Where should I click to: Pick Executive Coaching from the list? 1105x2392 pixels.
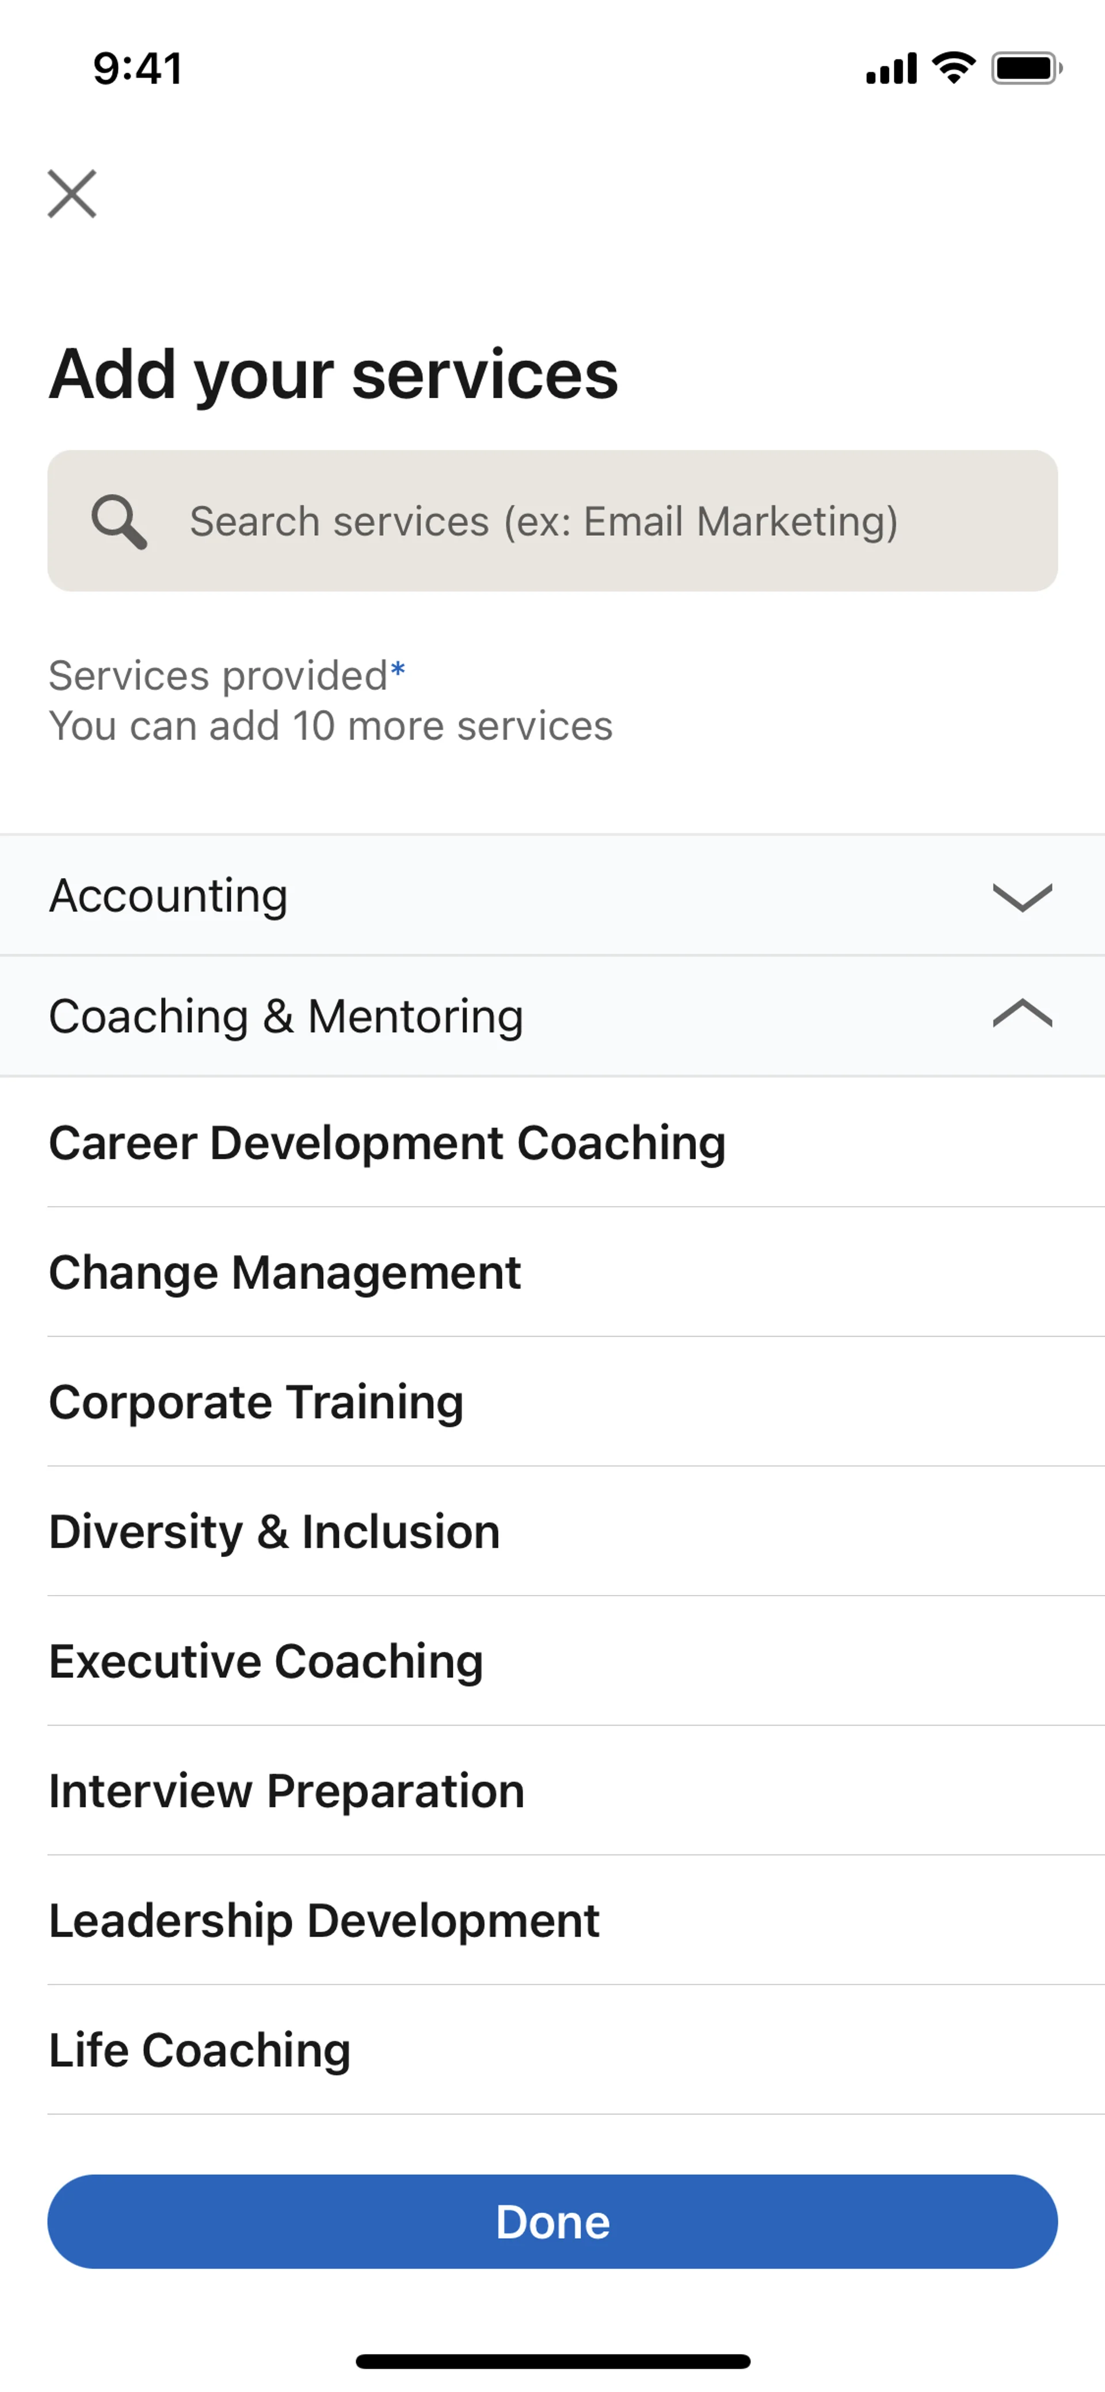tap(266, 1661)
